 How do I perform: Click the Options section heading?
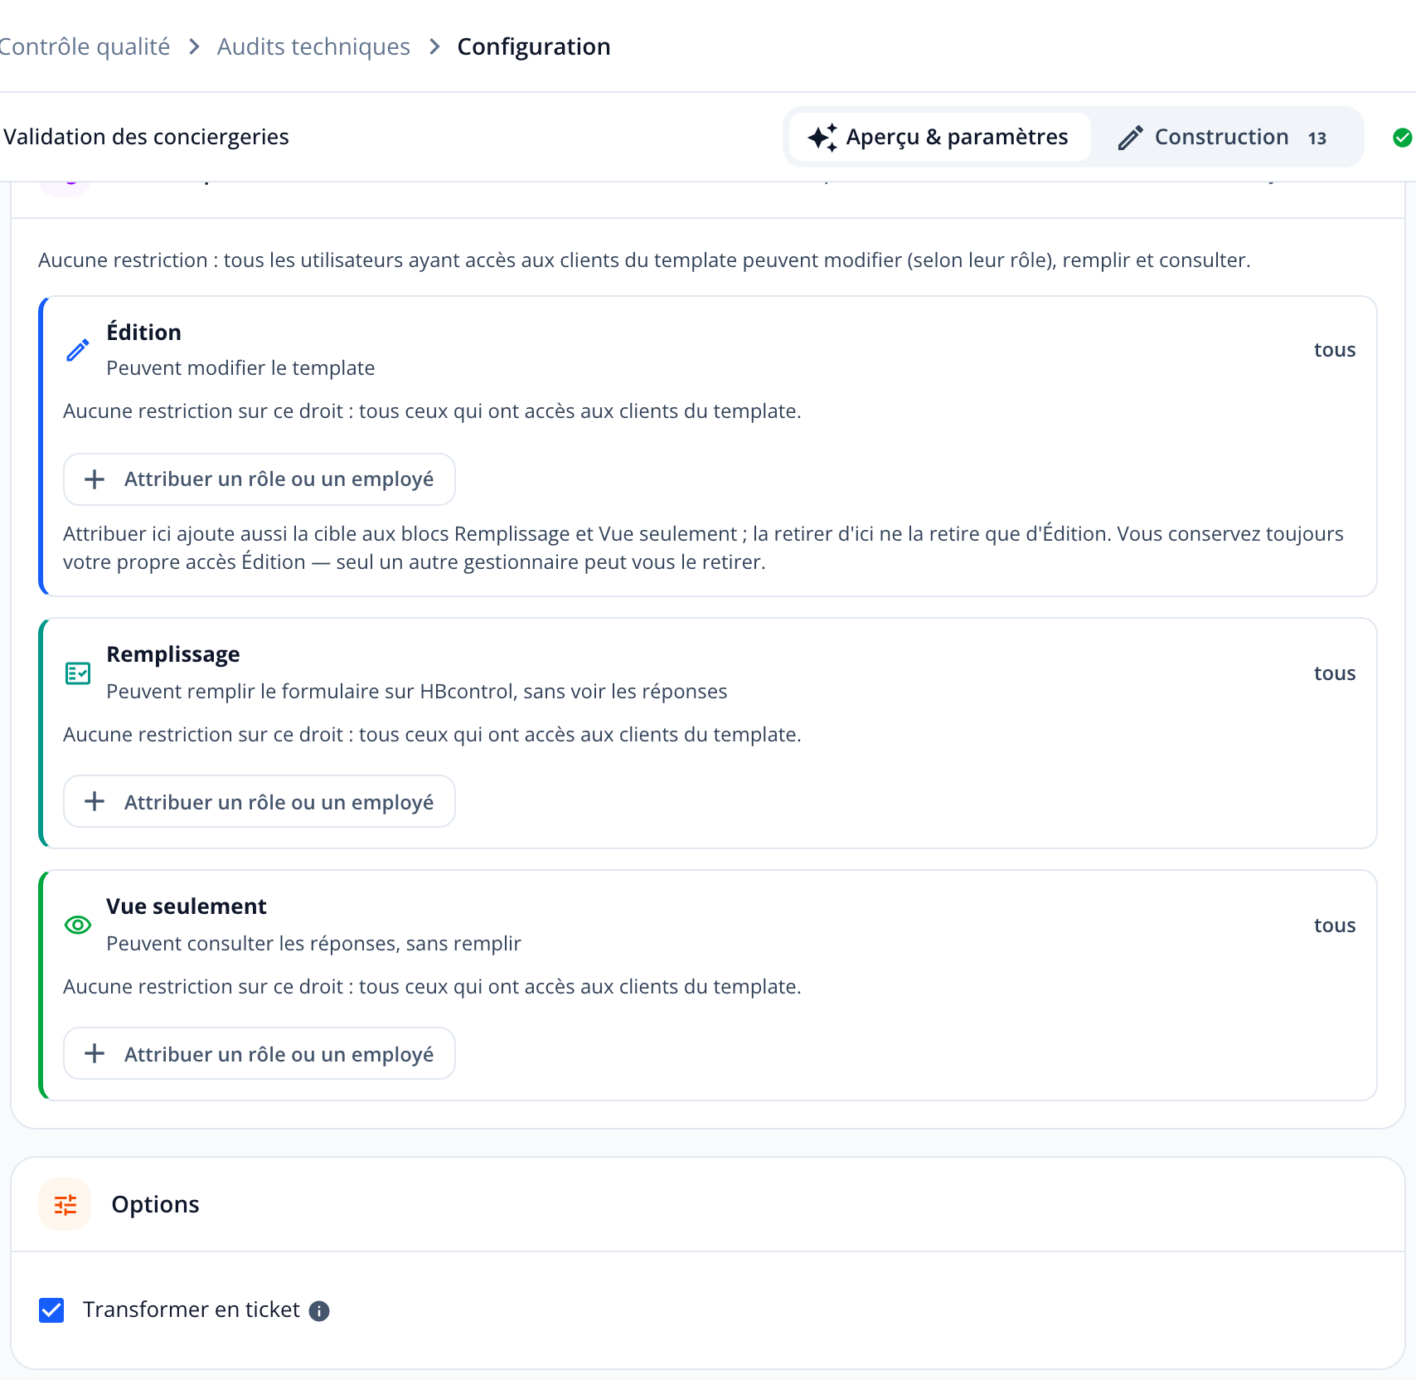156,1204
